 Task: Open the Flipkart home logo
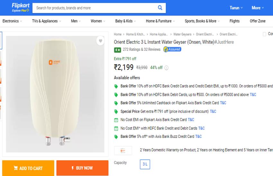21,7
